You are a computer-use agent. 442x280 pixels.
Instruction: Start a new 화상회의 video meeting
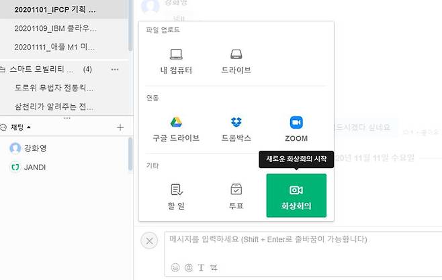296,196
